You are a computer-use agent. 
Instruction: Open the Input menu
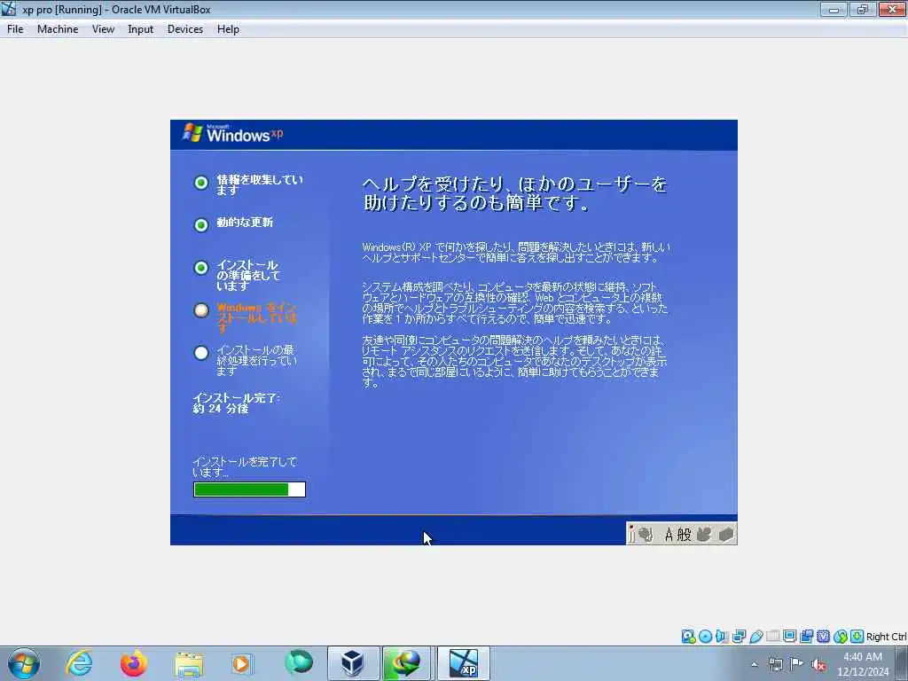click(x=140, y=29)
